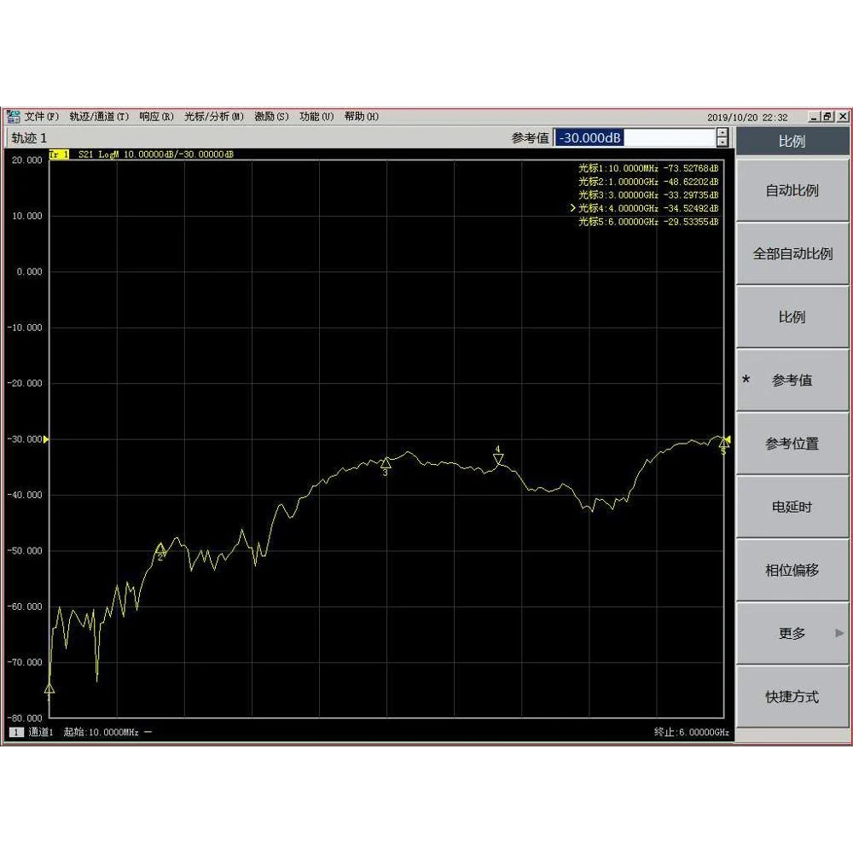This screenshot has width=853, height=853.
Task: Open the 光标/分析(M) menu
Action: 214,116
